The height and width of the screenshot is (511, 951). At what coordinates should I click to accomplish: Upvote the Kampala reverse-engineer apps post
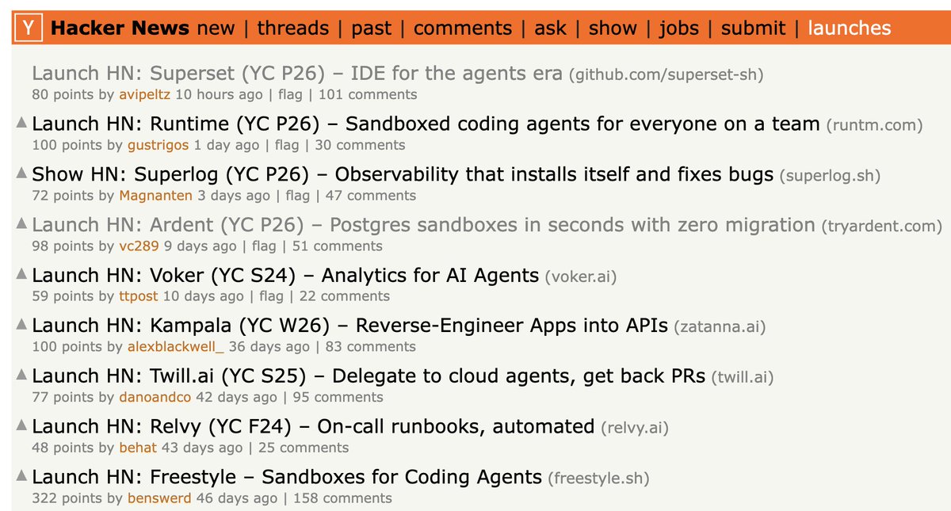(x=21, y=325)
